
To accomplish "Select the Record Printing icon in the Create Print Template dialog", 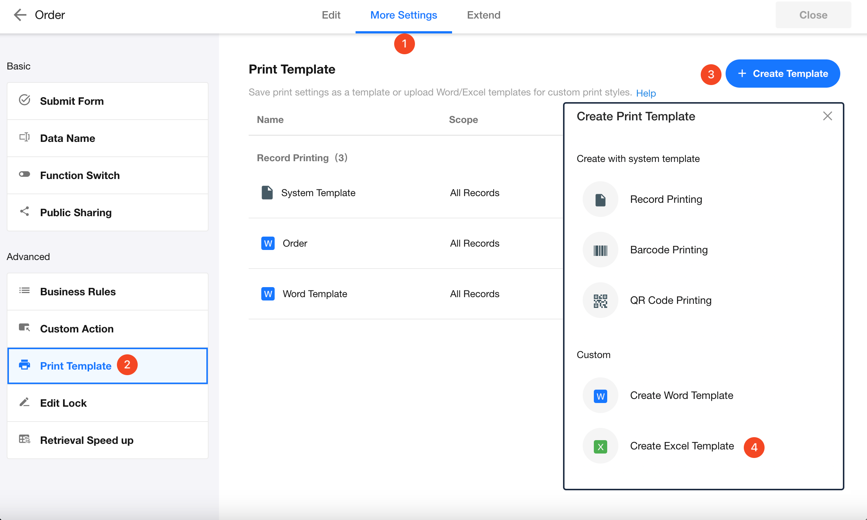I will coord(600,199).
